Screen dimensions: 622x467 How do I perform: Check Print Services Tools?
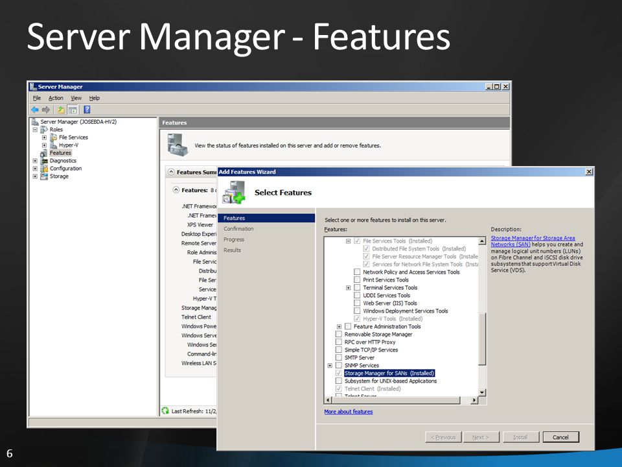(x=357, y=280)
